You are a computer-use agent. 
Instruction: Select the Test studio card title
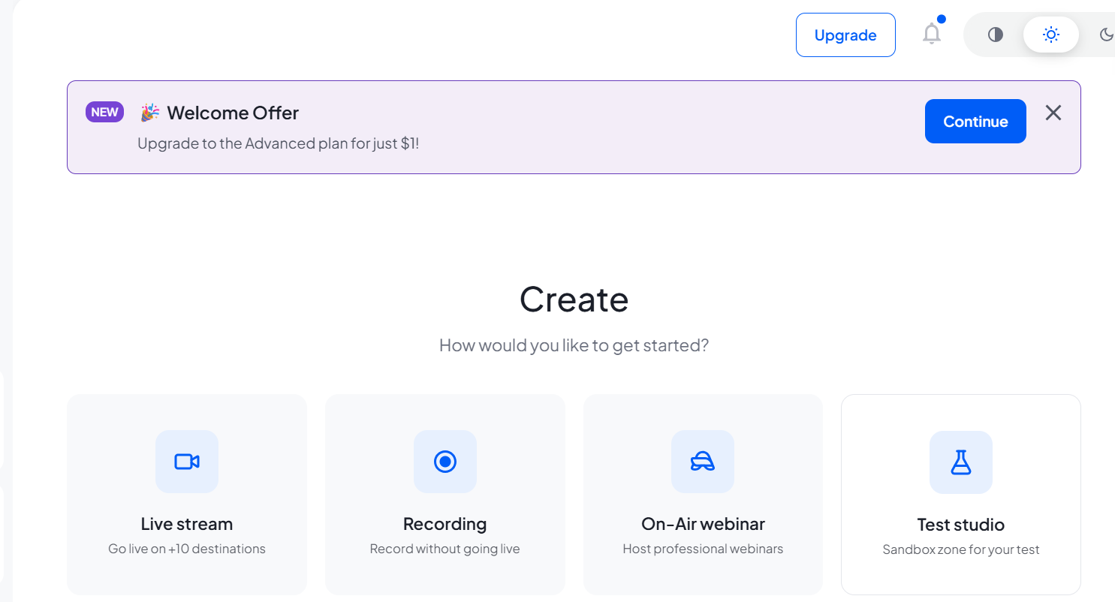[x=961, y=525]
